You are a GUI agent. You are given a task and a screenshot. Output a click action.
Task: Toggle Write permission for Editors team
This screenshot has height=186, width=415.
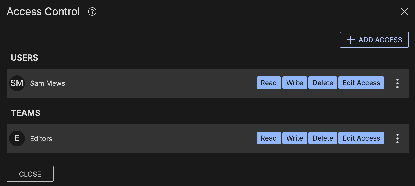[x=295, y=138]
